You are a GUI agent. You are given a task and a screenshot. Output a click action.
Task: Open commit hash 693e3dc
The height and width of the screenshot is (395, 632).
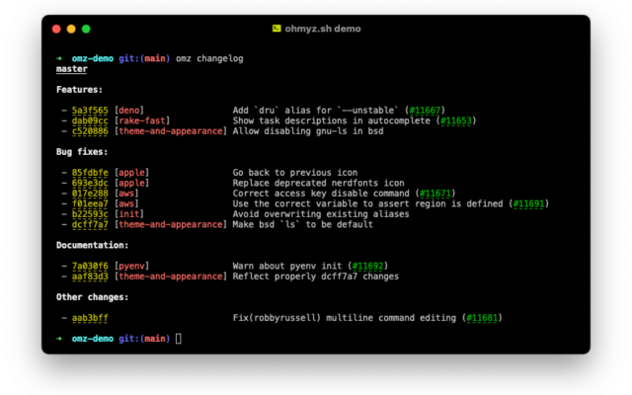[90, 183]
